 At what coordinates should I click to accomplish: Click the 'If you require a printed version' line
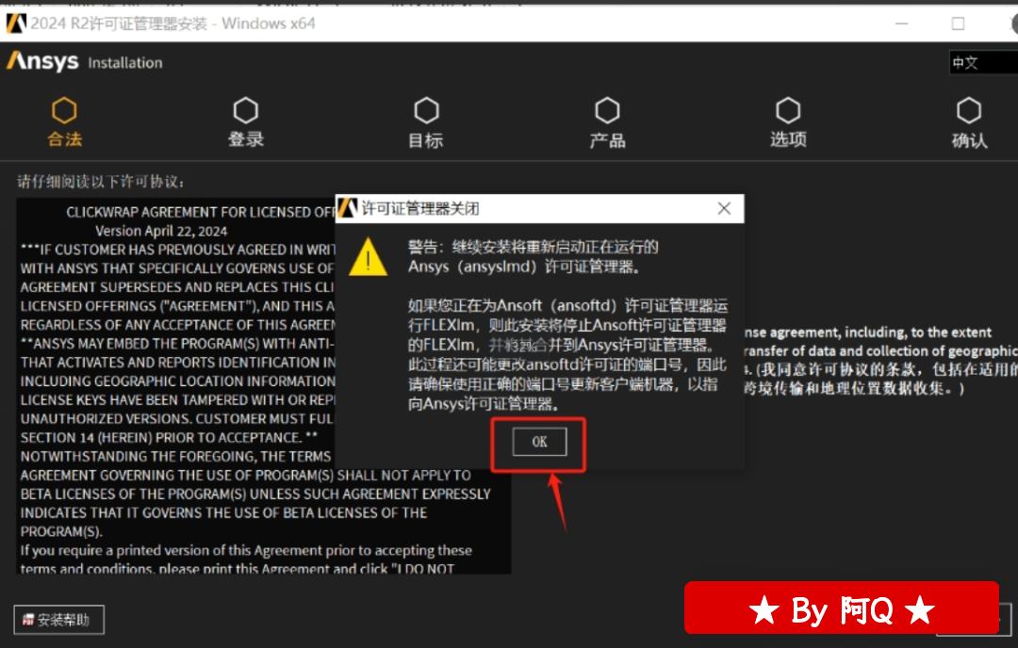pyautogui.click(x=246, y=550)
